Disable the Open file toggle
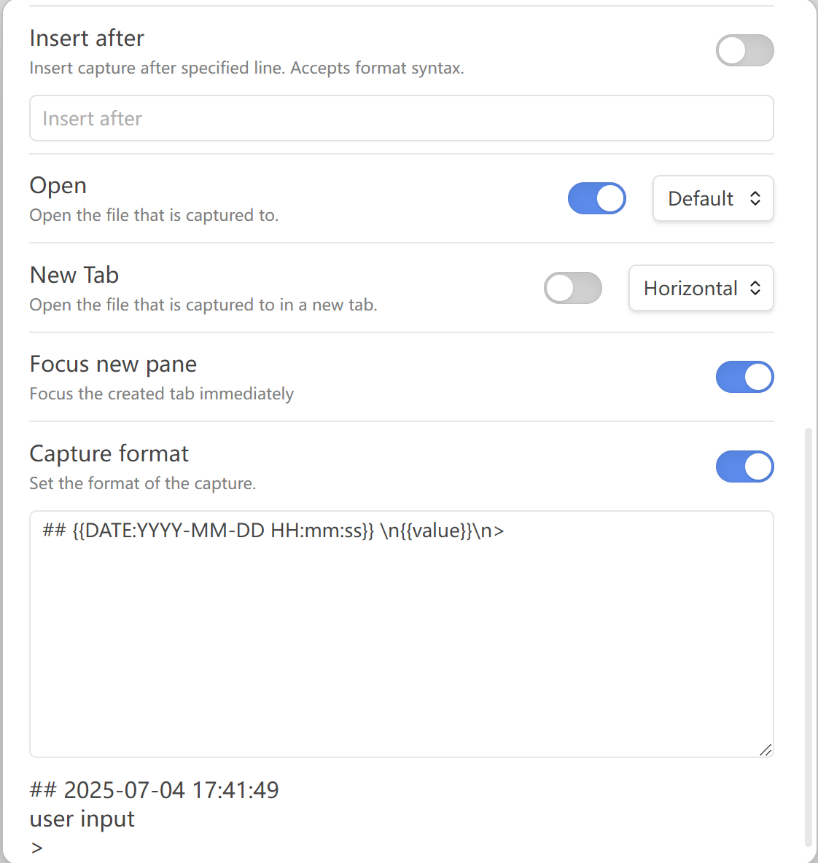 pos(596,198)
